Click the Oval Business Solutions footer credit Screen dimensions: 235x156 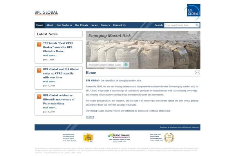click(x=179, y=128)
